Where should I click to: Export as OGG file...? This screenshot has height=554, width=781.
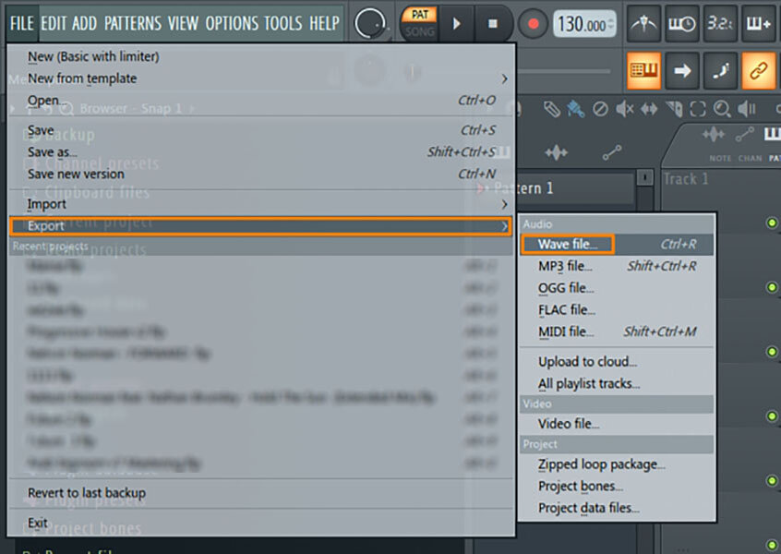(x=617, y=288)
